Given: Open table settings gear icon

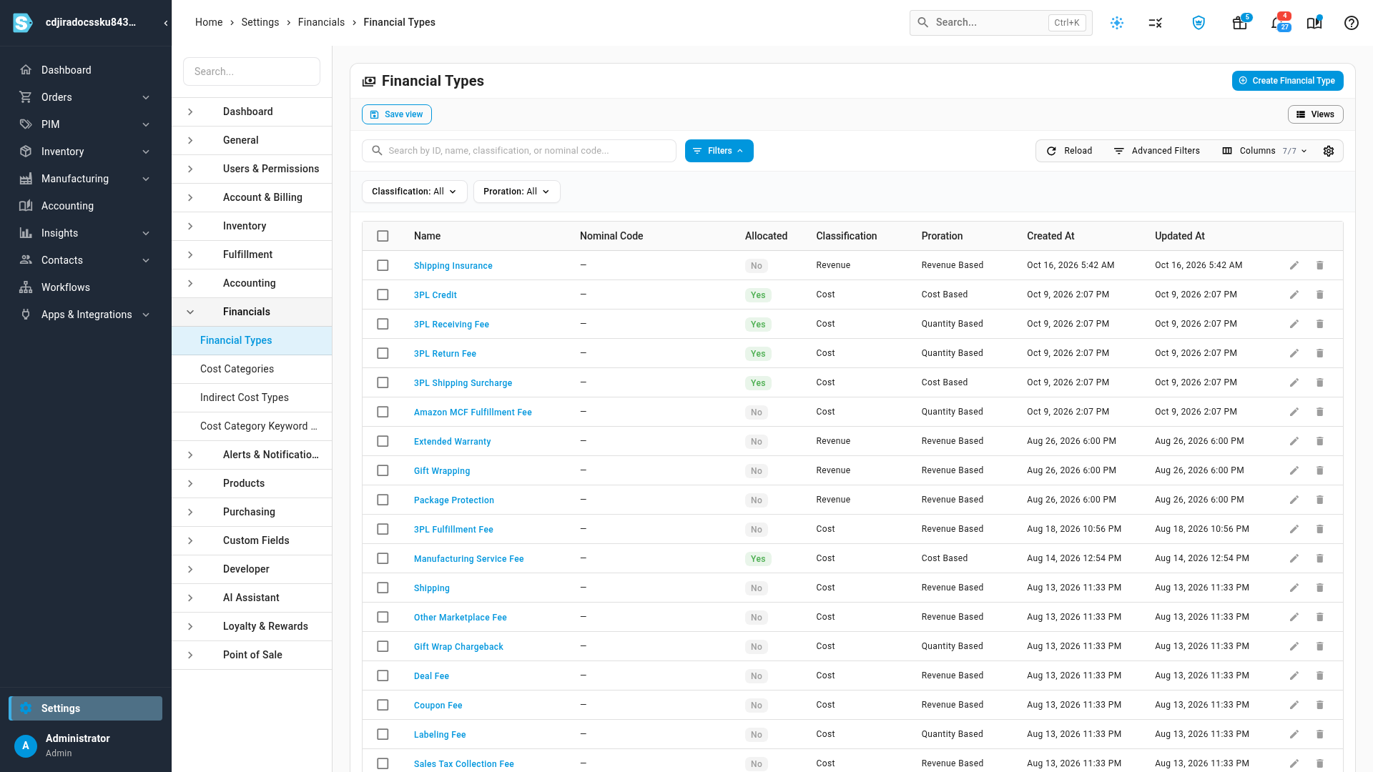Looking at the screenshot, I should 1329,151.
